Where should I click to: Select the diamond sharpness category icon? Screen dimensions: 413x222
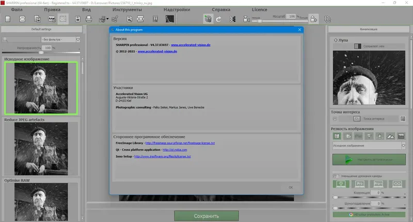(369, 136)
